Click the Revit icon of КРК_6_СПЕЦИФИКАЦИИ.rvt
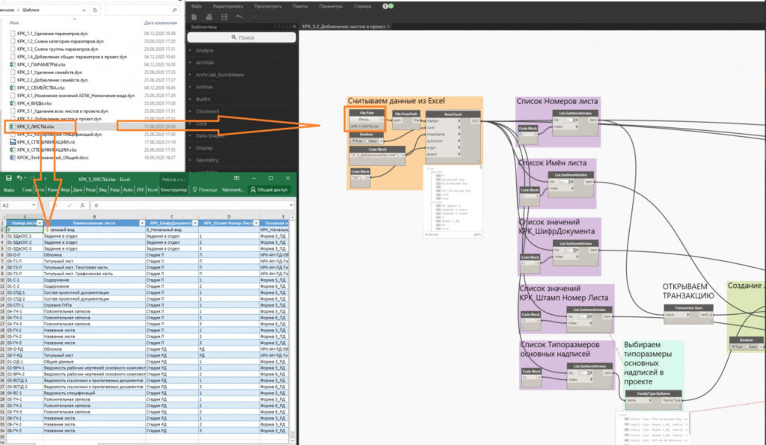Image resolution: width=766 pixels, height=445 pixels. click(x=12, y=142)
